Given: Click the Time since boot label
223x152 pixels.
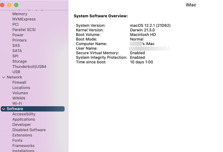Looking at the screenshot, I should pyautogui.click(x=91, y=62).
